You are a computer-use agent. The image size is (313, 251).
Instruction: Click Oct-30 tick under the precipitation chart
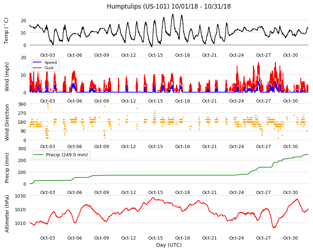(290, 192)
